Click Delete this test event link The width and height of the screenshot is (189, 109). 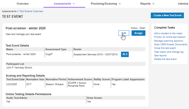pyautogui.click(x=165, y=59)
